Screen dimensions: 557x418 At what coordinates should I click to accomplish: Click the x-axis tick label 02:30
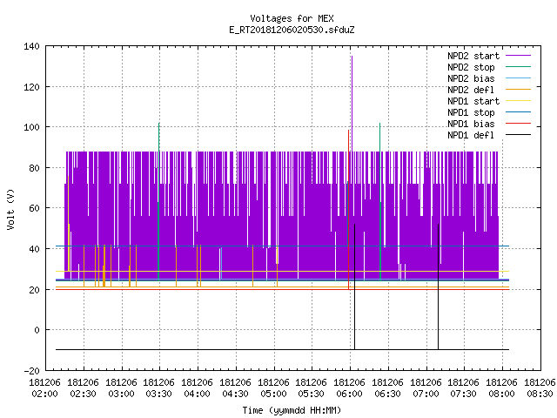point(83,394)
